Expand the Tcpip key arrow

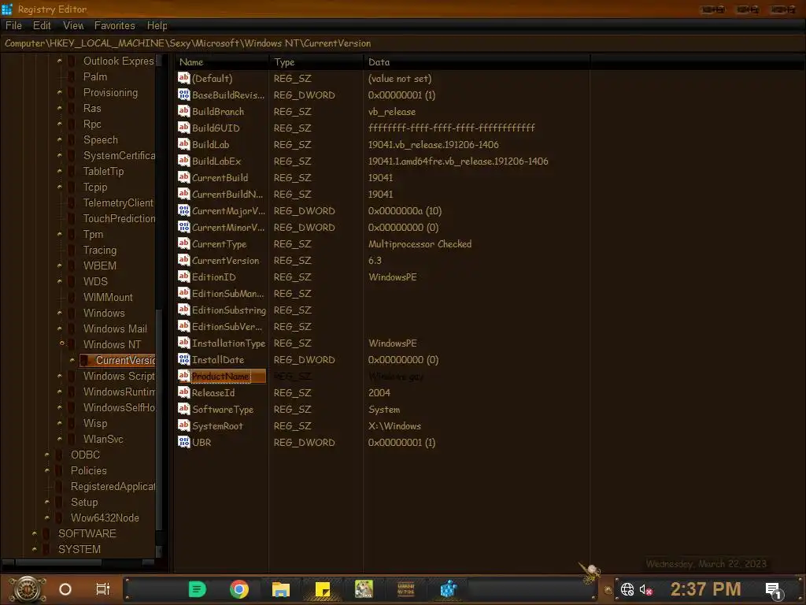(x=60, y=187)
